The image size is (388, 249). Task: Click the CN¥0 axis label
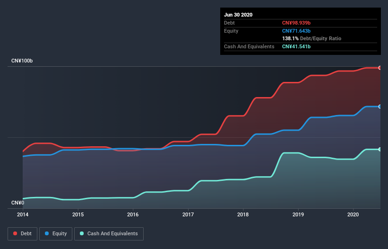coord(18,203)
